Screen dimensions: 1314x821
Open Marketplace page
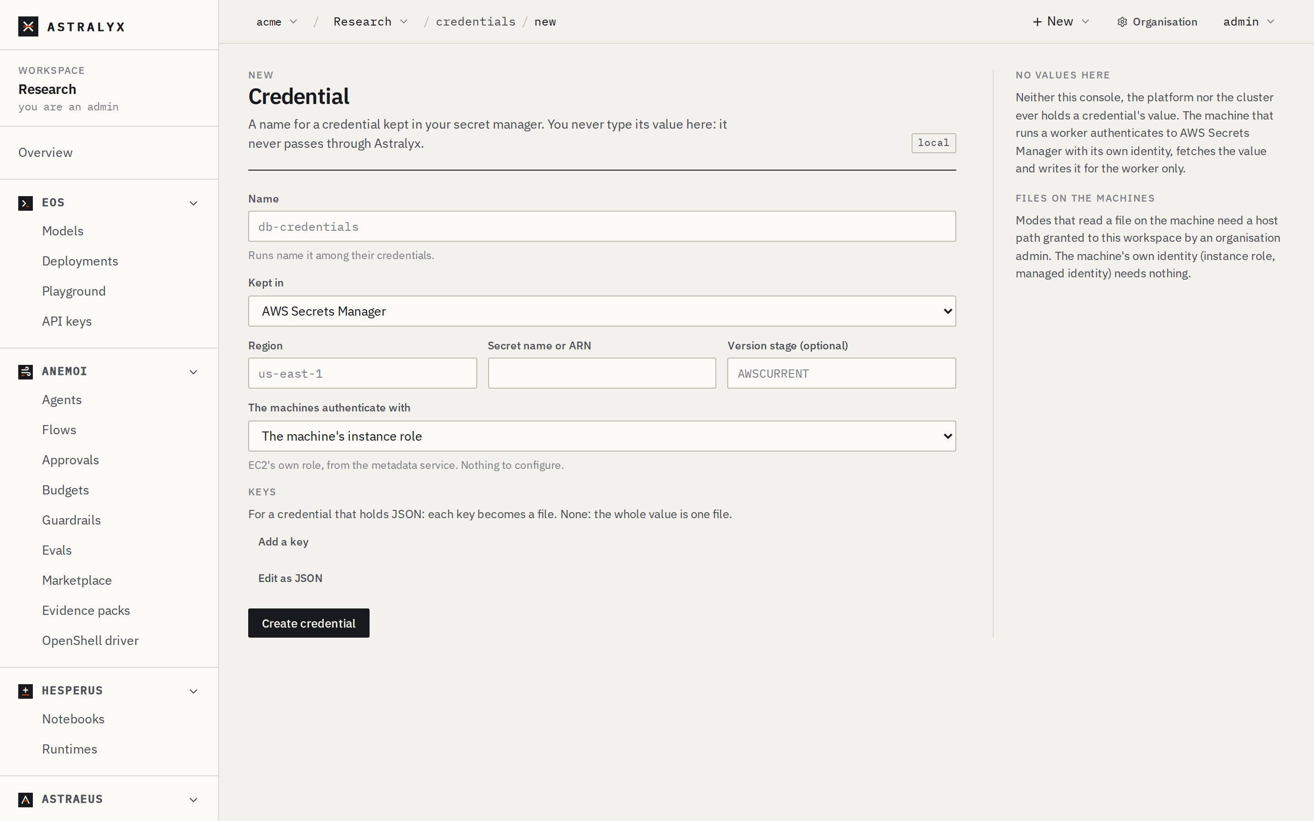(77, 581)
